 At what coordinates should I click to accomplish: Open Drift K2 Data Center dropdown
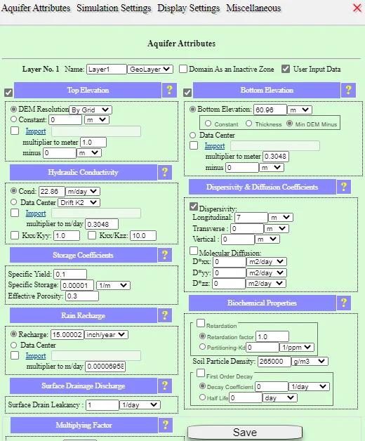pos(79,202)
